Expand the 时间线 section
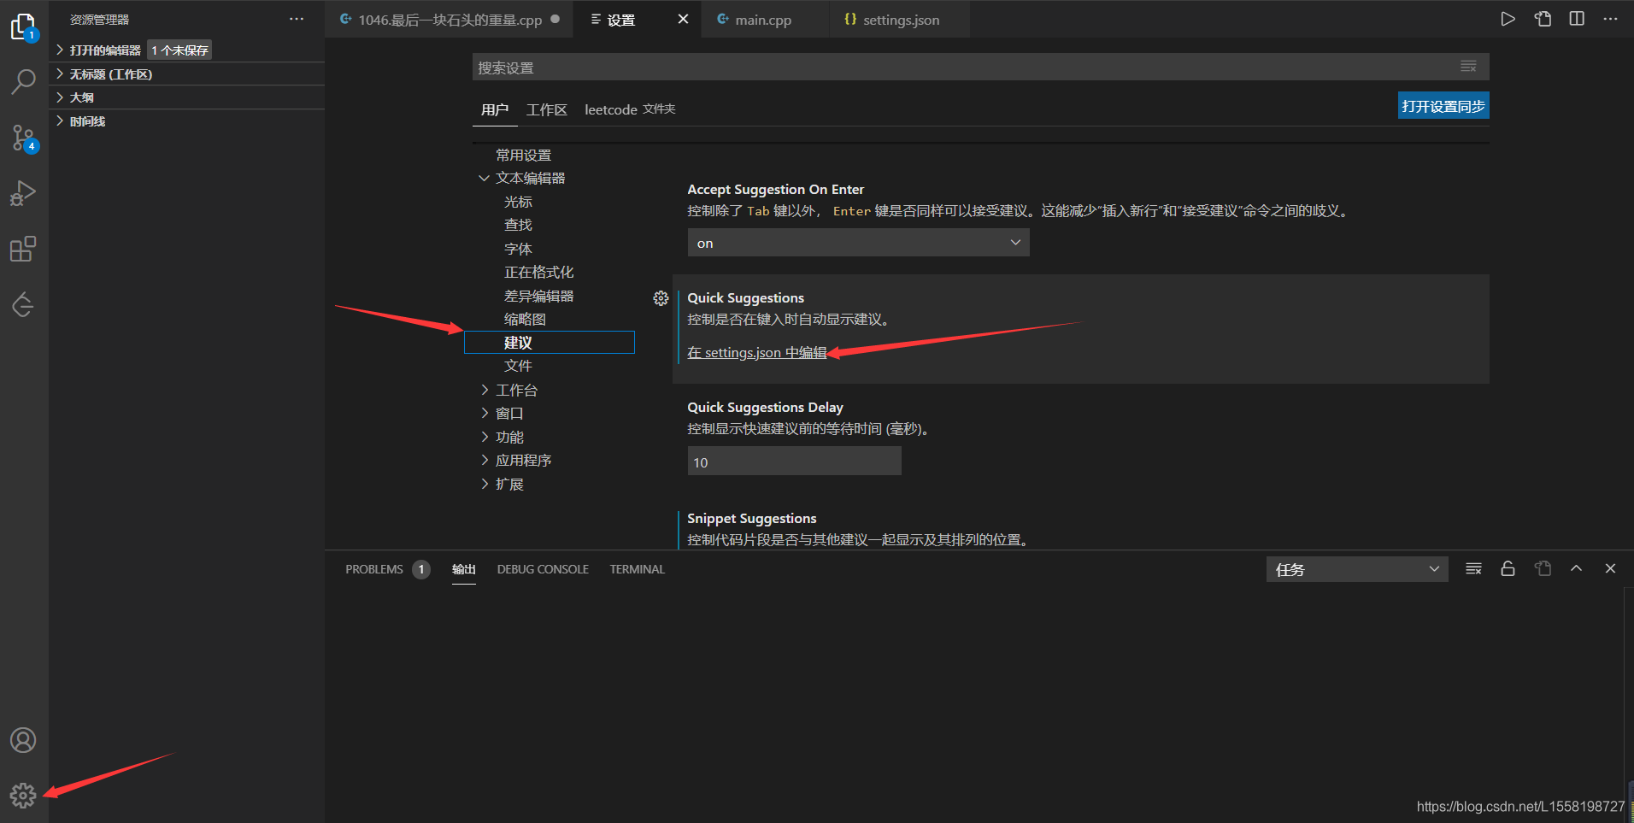Viewport: 1634px width, 823px height. [x=186, y=121]
